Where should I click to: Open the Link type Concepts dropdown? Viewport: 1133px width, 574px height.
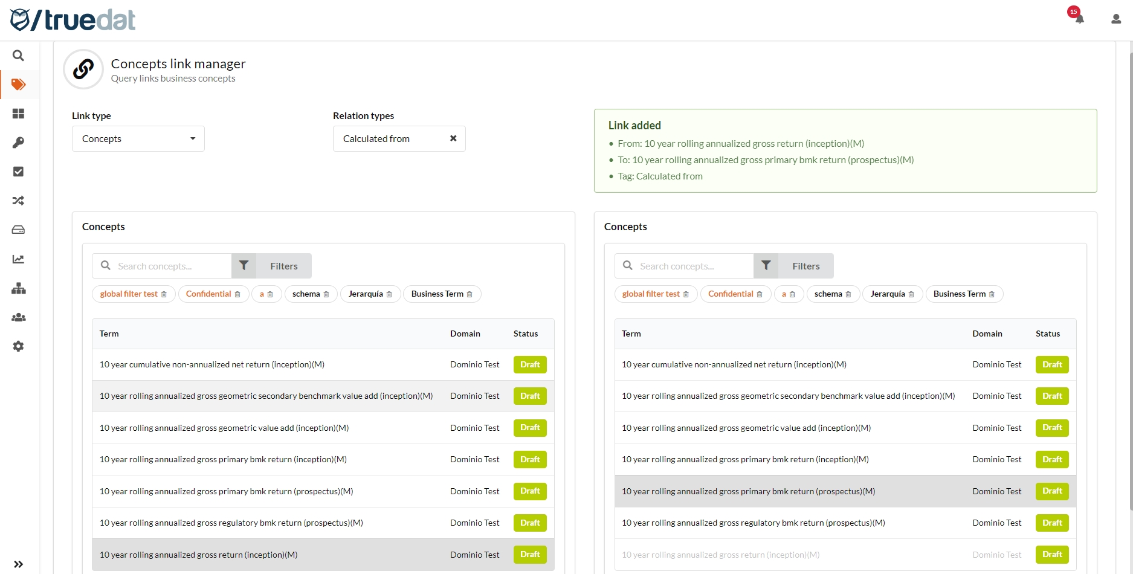pos(138,139)
